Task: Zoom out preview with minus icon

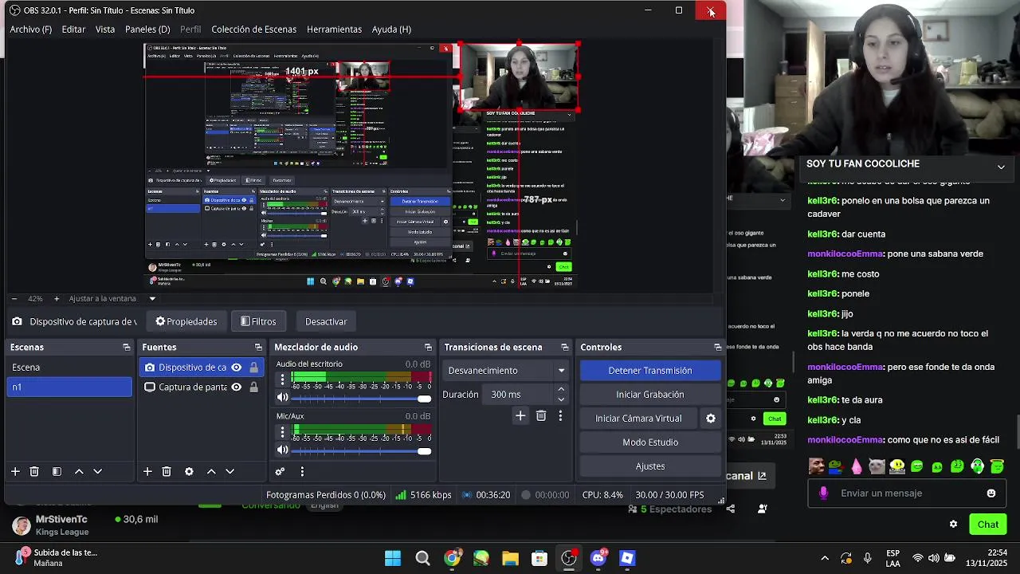Action: [14, 298]
